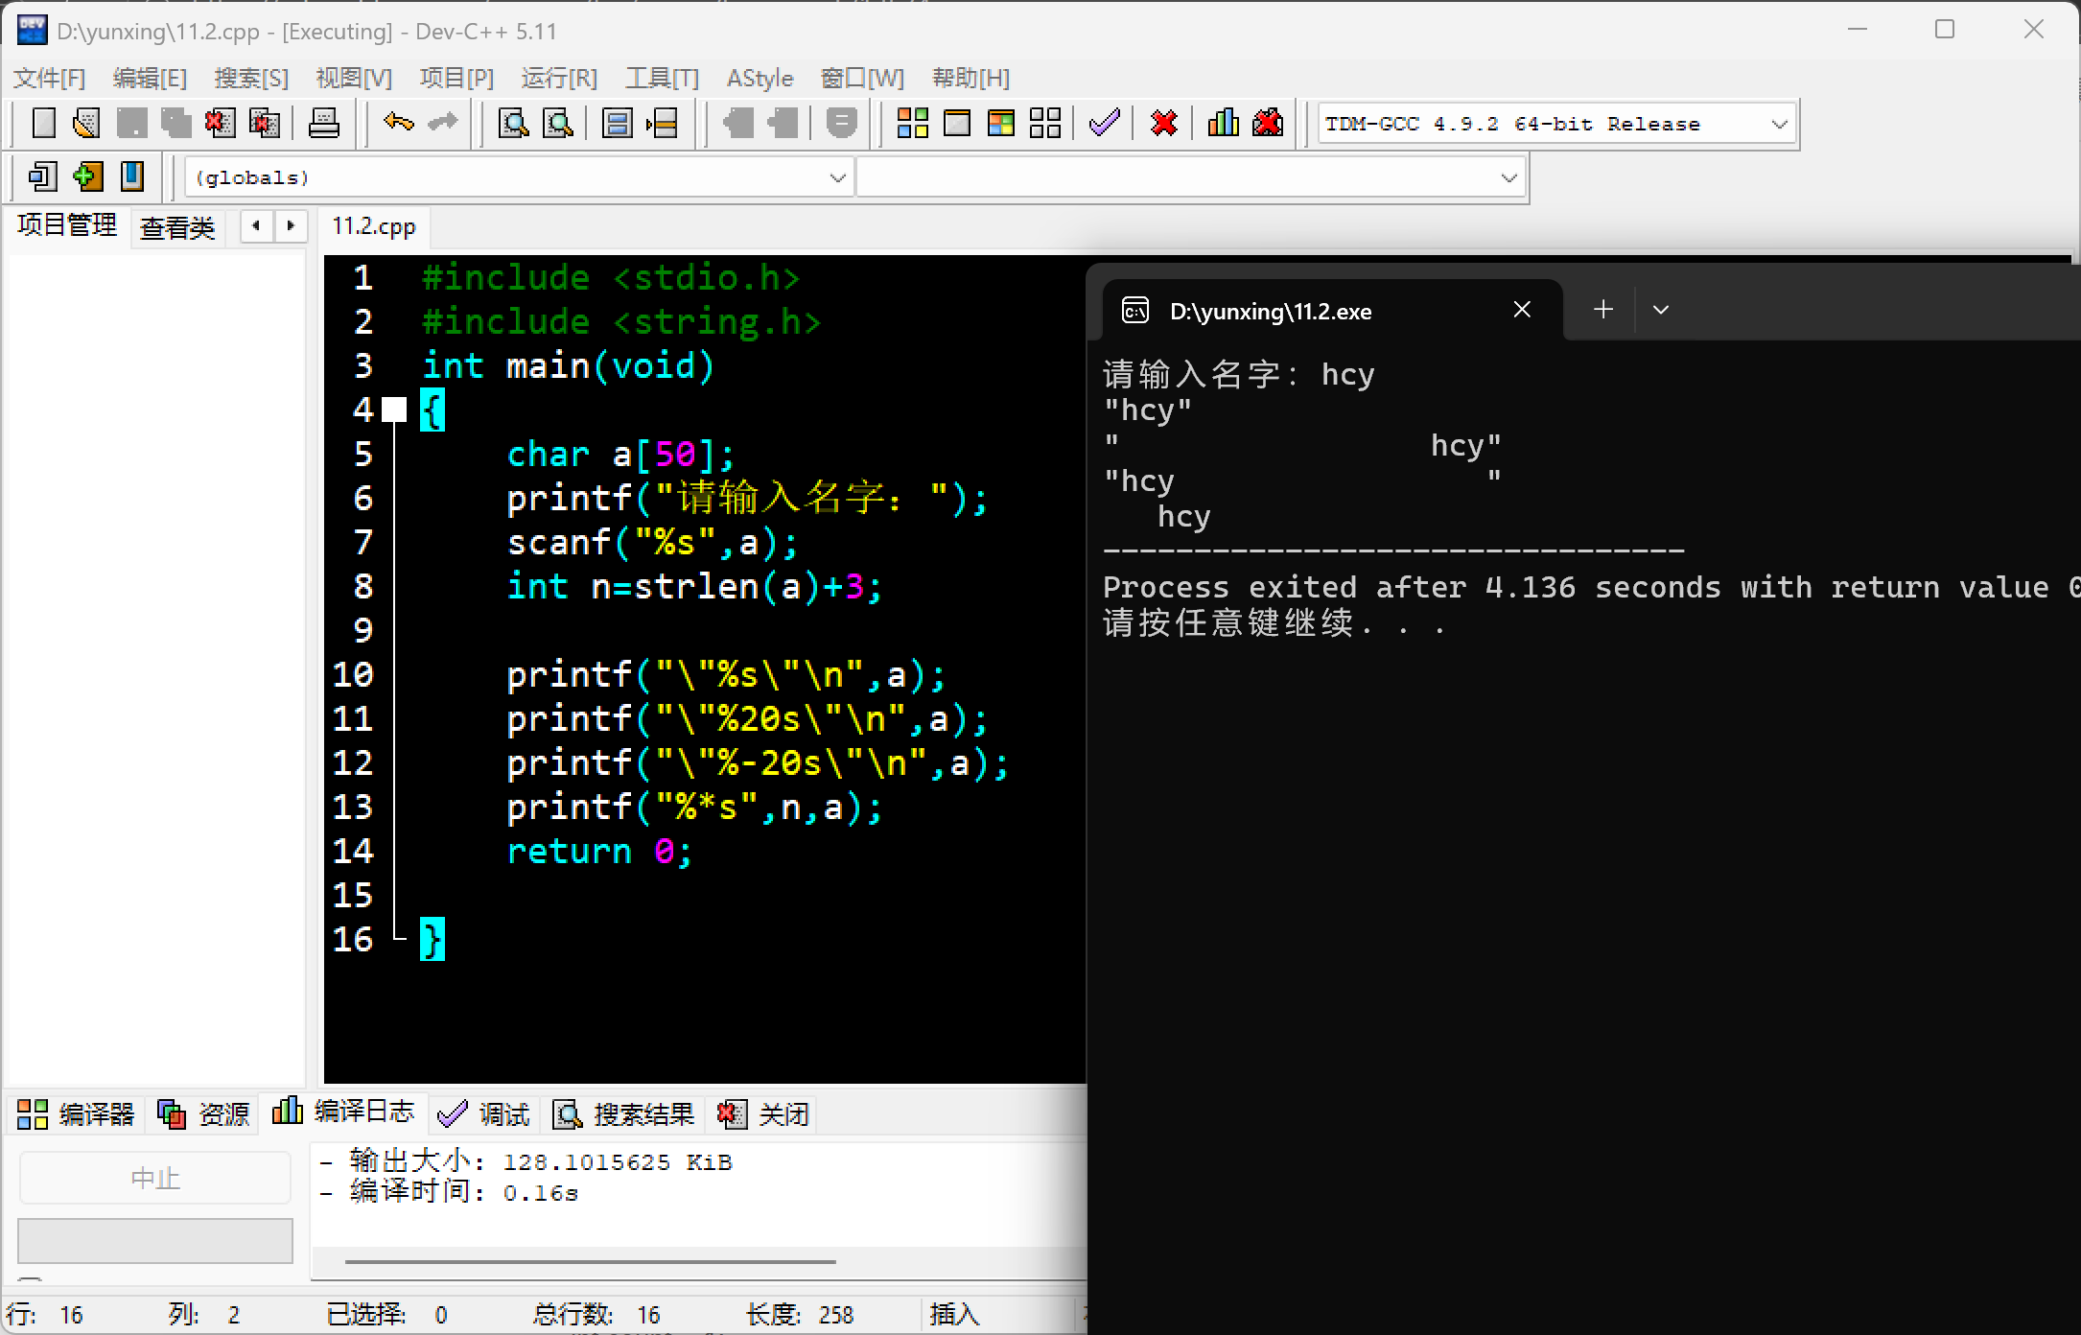Switch to the 查看类 tab
Screen dimensions: 2081x1335
[177, 228]
